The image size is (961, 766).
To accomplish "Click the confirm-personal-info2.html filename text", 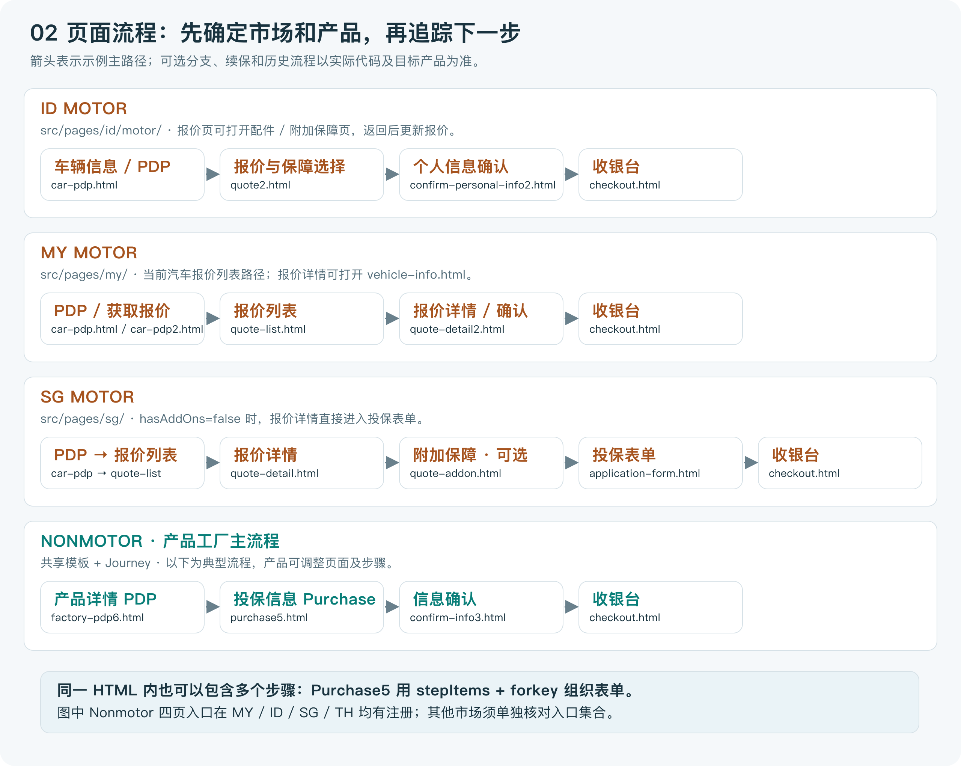I will pos(483,185).
